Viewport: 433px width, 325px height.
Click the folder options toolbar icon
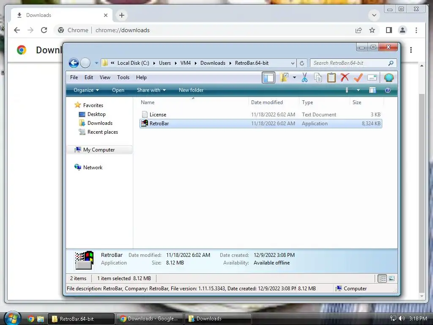click(x=284, y=77)
